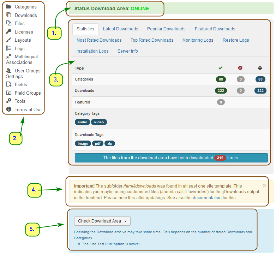The width and height of the screenshot is (276, 255).
Task: Click the pdf downloads tag
Action: tap(98, 143)
